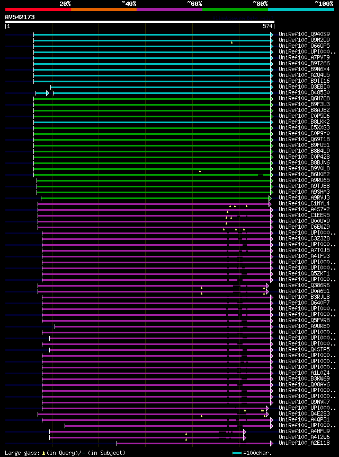339x457 pixels.
Task: Open the UniRef100_Q69T18 entry
Action: [x=304, y=139]
